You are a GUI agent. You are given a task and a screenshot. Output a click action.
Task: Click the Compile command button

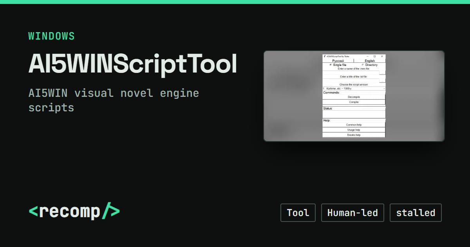click(354, 102)
